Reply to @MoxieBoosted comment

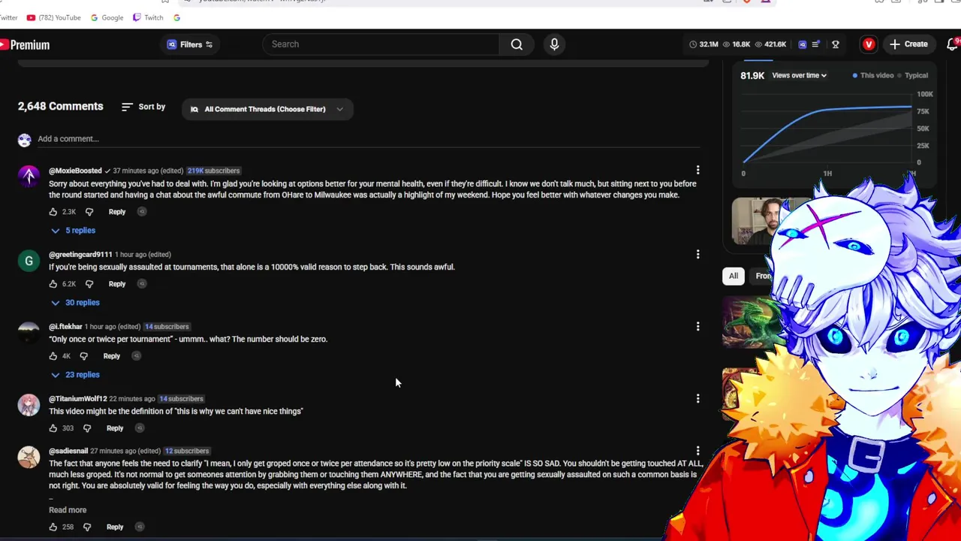tap(117, 212)
